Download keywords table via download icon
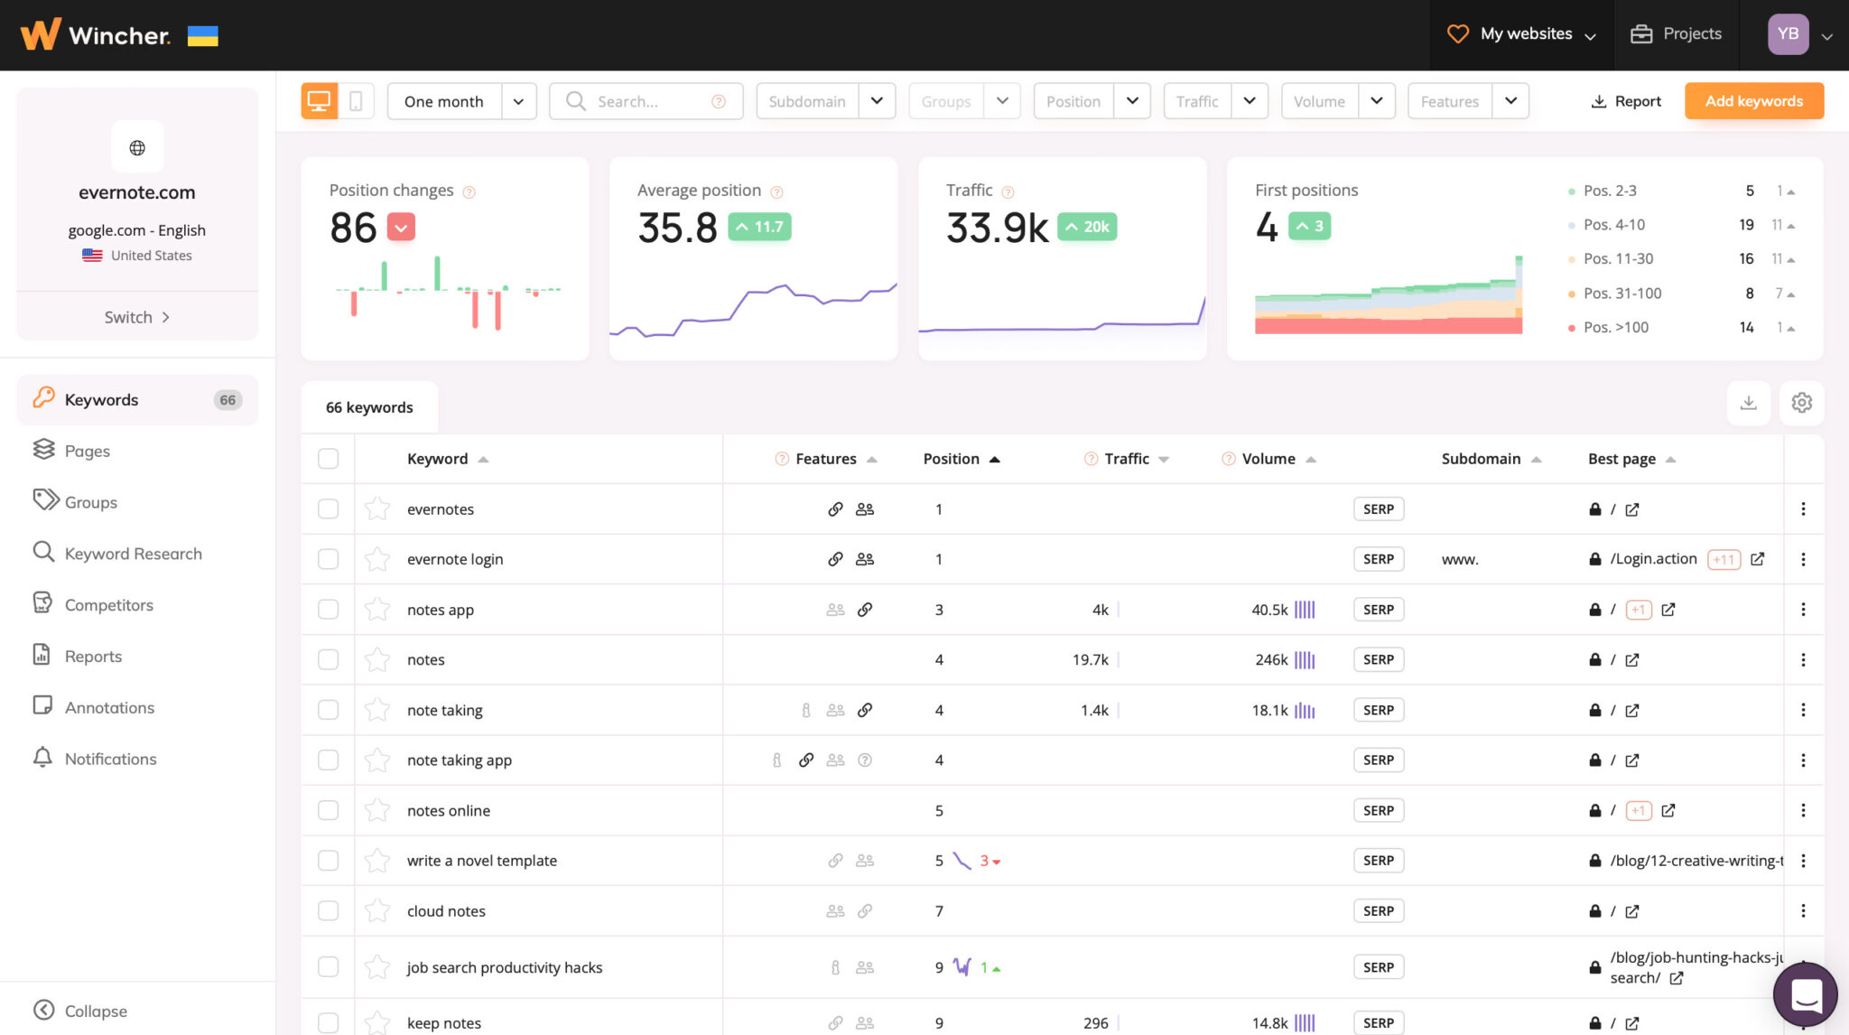 [x=1748, y=403]
